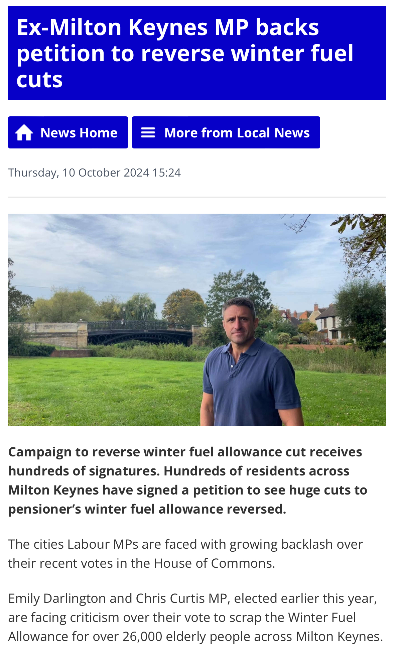Click the word "cuts" ending the headline
Image resolution: width=394 pixels, height=656 pixels.
pos(39,80)
